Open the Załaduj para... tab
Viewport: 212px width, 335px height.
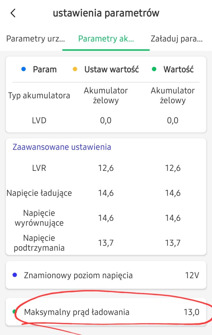pyautogui.click(x=177, y=39)
